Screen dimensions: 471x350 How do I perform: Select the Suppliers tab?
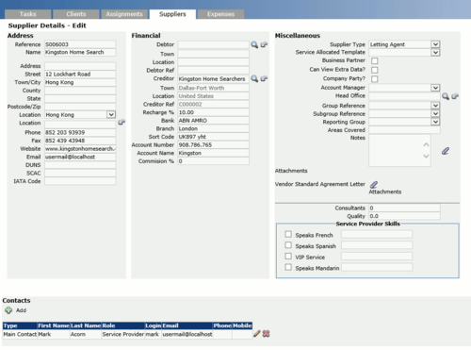(x=172, y=14)
